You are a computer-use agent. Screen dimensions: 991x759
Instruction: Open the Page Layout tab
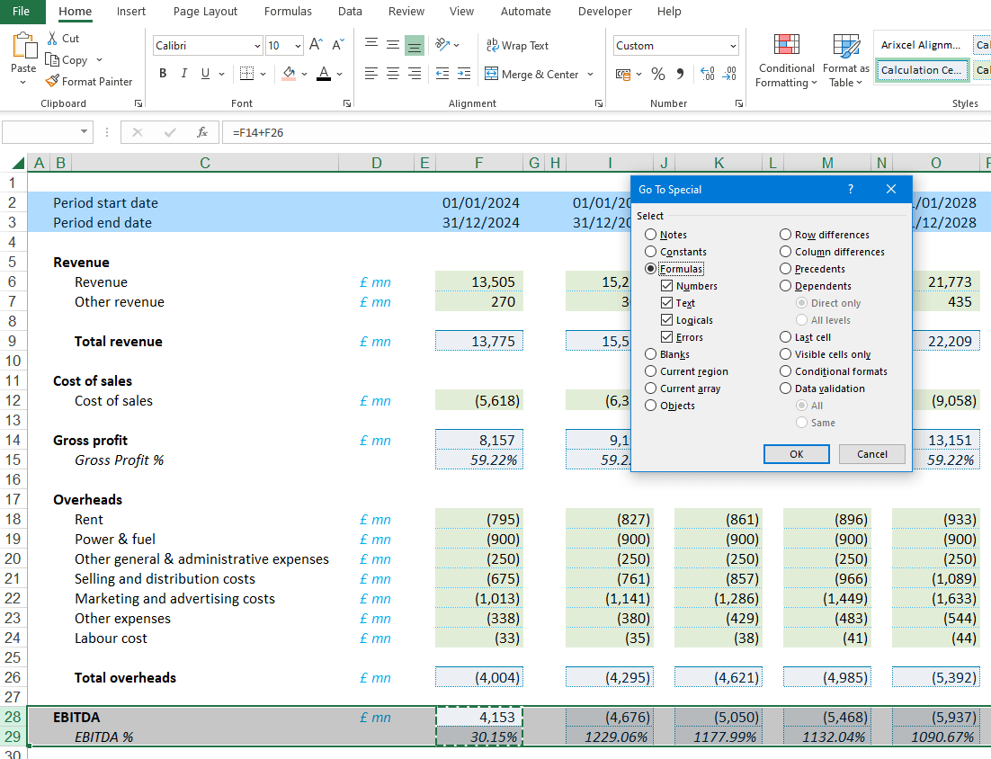tap(205, 12)
